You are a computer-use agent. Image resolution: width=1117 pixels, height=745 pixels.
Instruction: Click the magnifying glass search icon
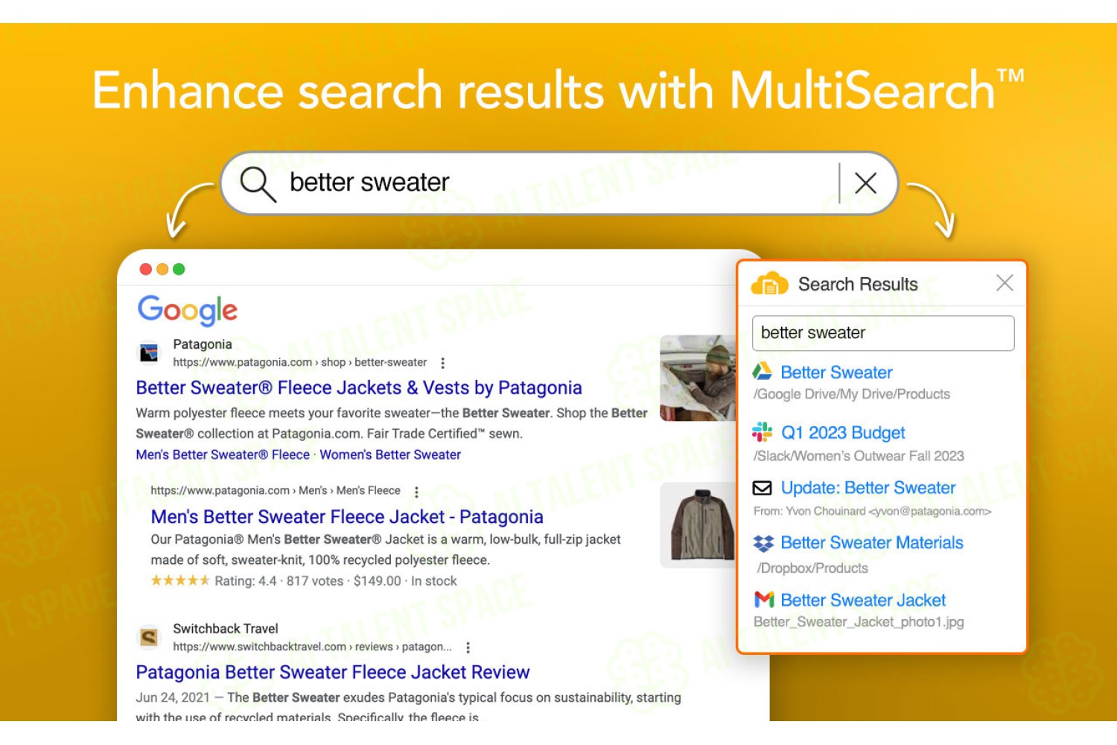pos(258,184)
